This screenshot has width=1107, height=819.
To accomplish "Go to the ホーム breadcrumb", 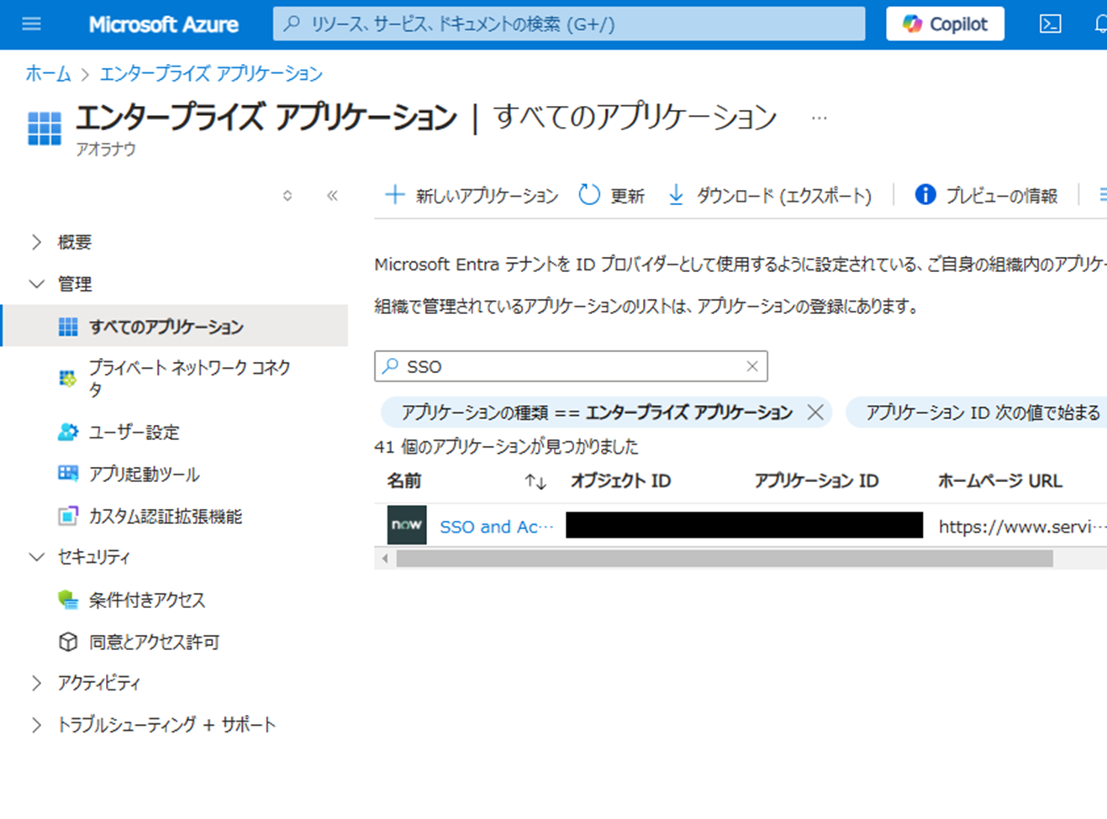I will click(x=48, y=74).
